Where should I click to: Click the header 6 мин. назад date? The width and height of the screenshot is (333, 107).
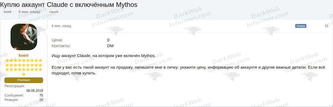coord(29,12)
